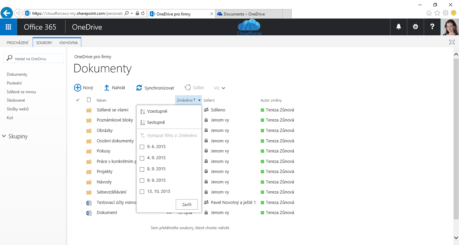Image resolution: width=459 pixels, height=245 pixels.
Task: Open help with the question mark icon
Action: [432, 27]
